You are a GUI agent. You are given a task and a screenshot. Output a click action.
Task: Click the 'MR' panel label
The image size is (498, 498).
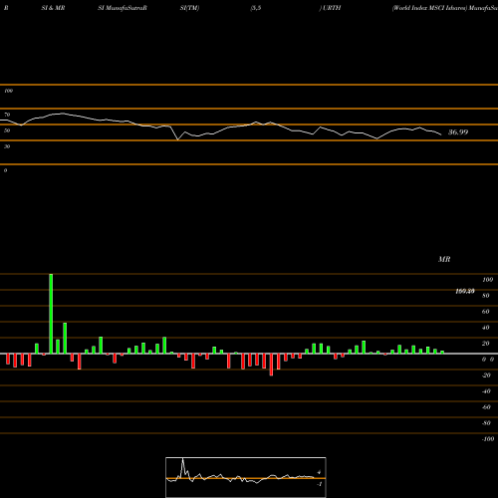(x=444, y=259)
